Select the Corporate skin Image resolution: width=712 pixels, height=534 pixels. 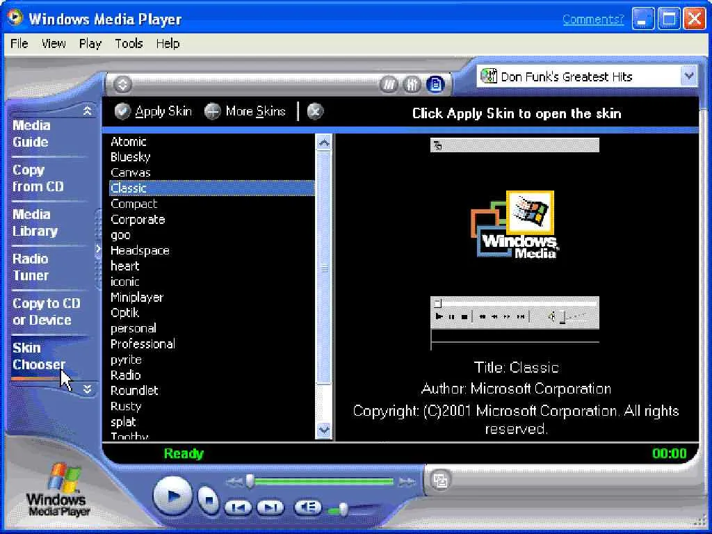coord(211,219)
